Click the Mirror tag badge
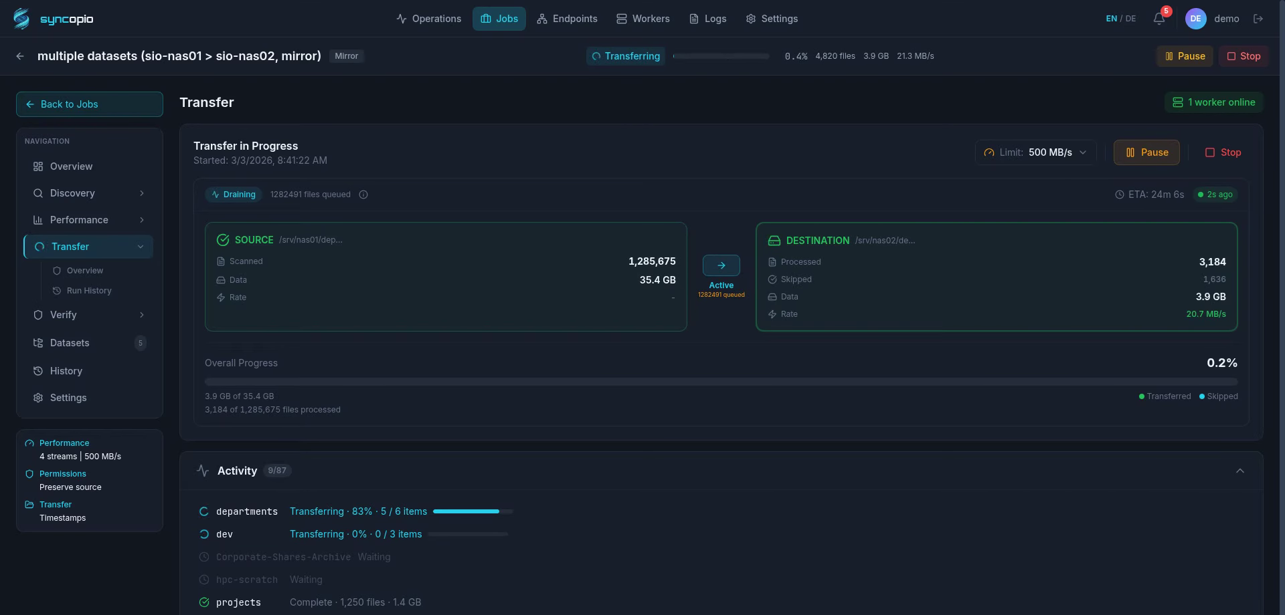Image resolution: width=1285 pixels, height=615 pixels. (347, 56)
